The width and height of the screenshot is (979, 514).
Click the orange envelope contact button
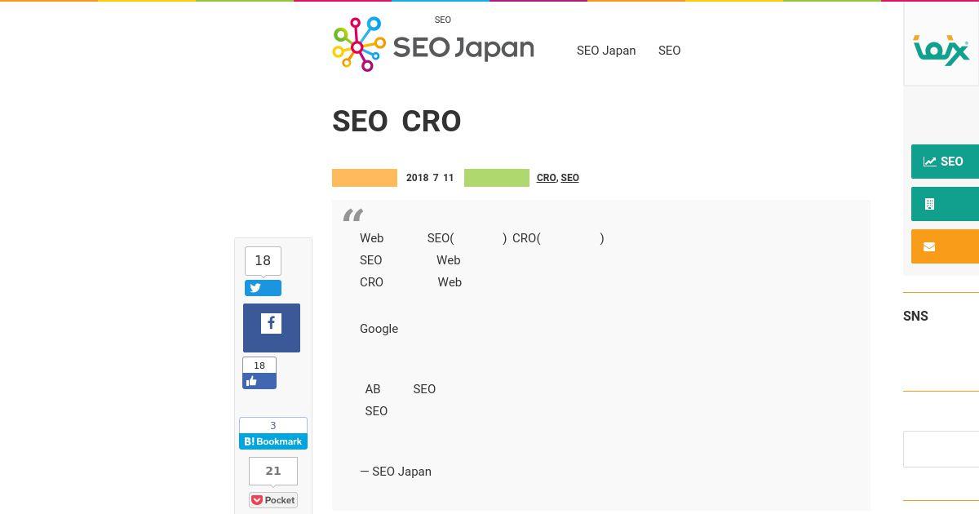(x=945, y=246)
